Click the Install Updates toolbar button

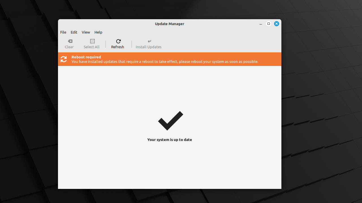[149, 44]
